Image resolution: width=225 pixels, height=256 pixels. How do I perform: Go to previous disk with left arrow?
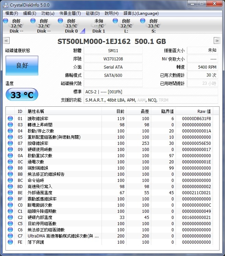click(7, 40)
